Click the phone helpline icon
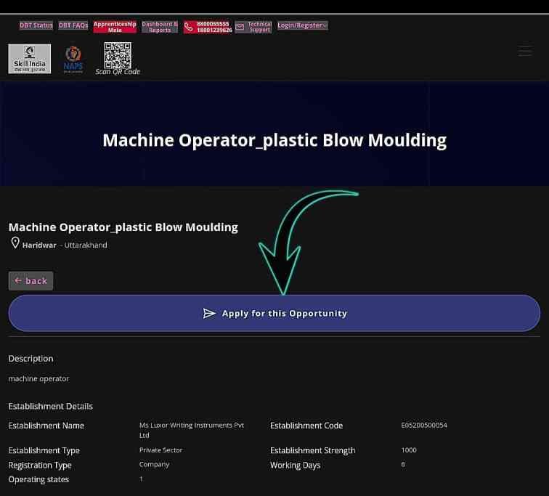 tap(189, 27)
